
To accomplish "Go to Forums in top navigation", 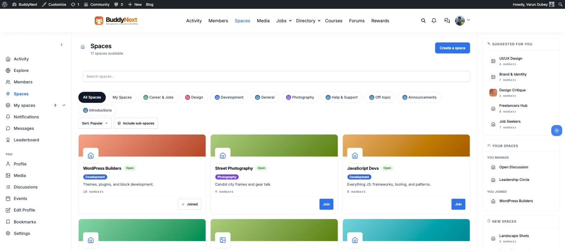I will (x=357, y=21).
